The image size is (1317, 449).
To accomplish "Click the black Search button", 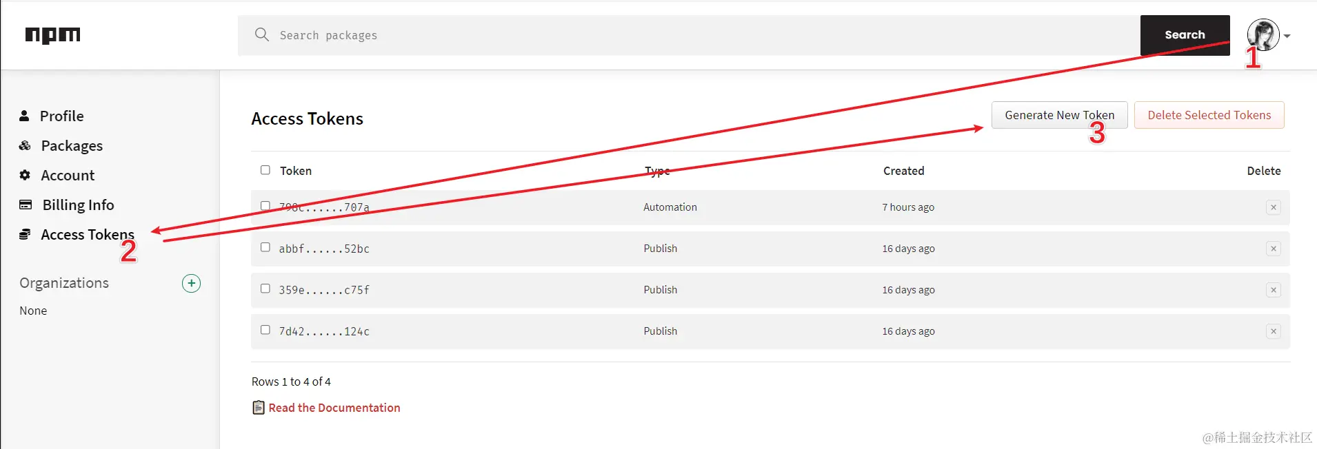I will click(1185, 35).
